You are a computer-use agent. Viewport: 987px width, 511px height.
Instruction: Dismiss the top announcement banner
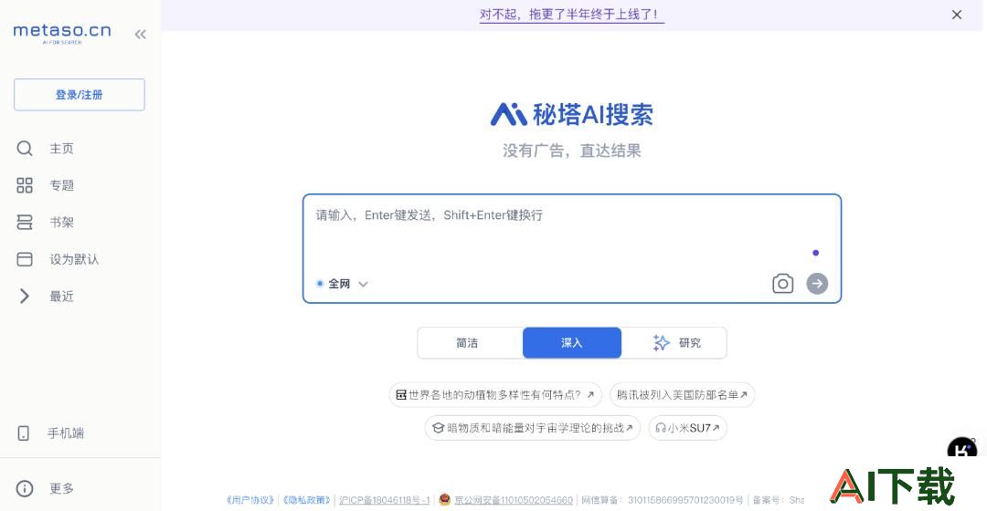[957, 15]
